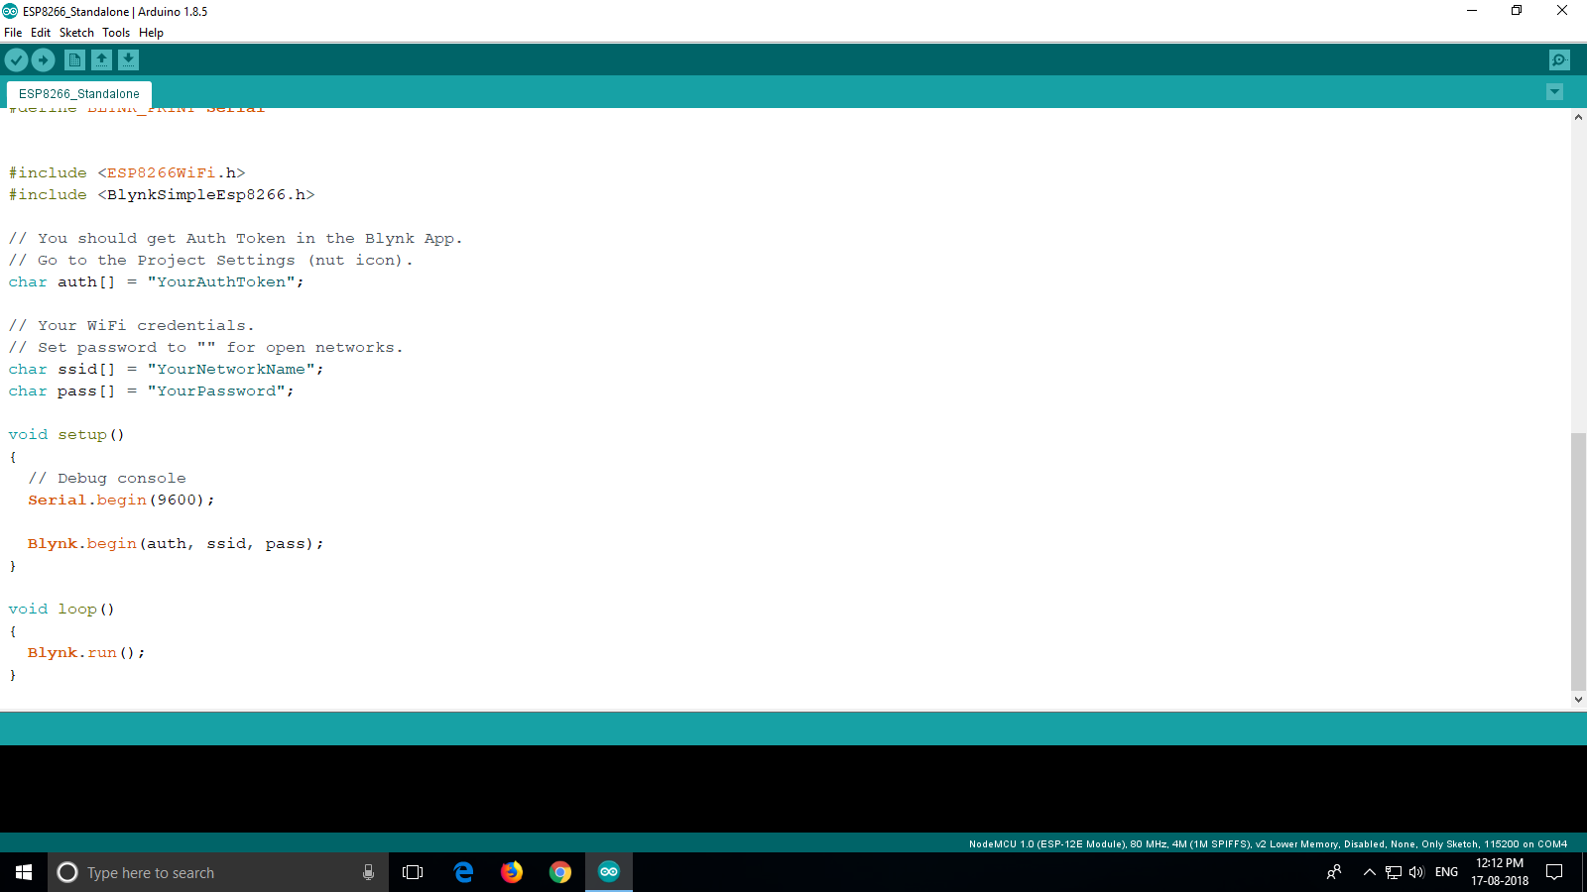This screenshot has height=892, width=1587.
Task: Click the Blynk.begin(auth, ssid, pass) line
Action: pos(176,544)
